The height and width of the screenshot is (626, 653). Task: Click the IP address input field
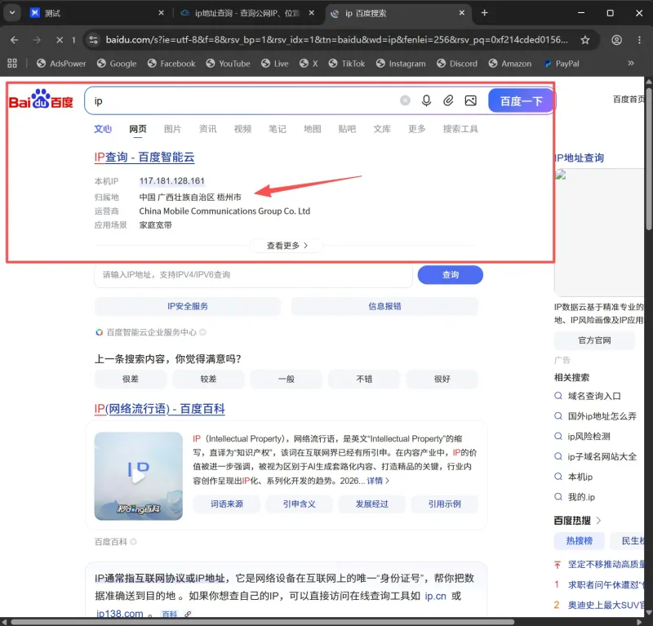click(253, 275)
